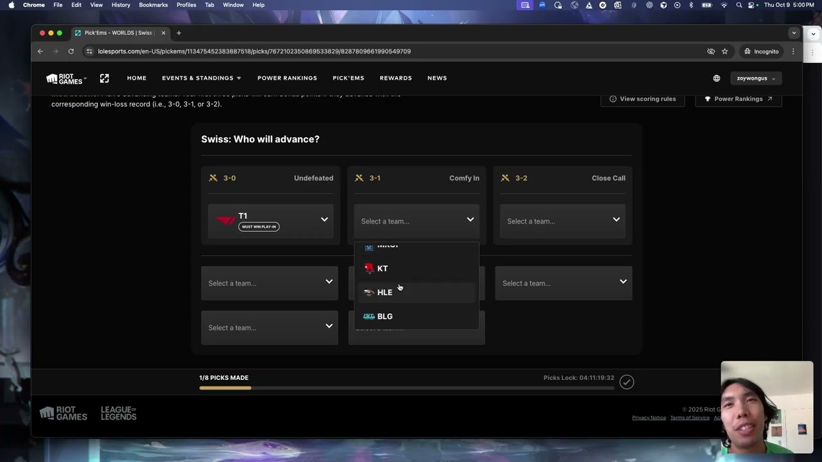The width and height of the screenshot is (822, 462).
Task: Open the Pick'Ems nav item
Action: (x=348, y=78)
